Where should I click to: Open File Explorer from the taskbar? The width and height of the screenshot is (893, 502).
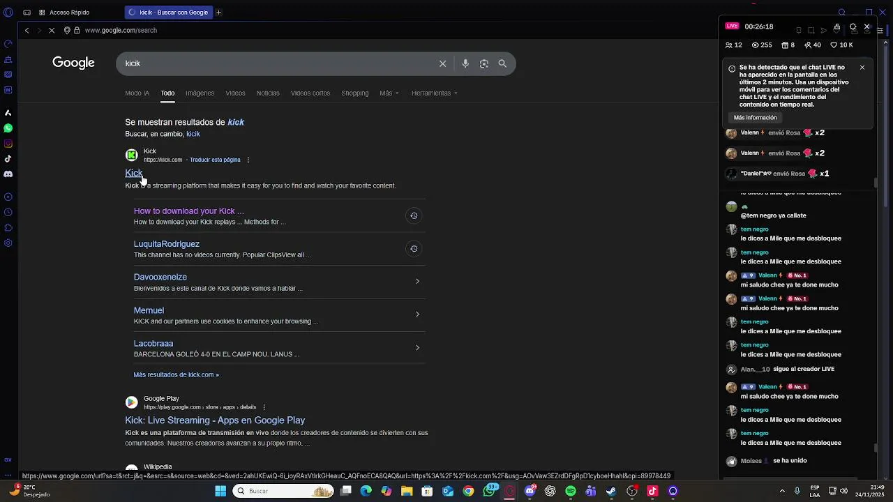tap(407, 491)
